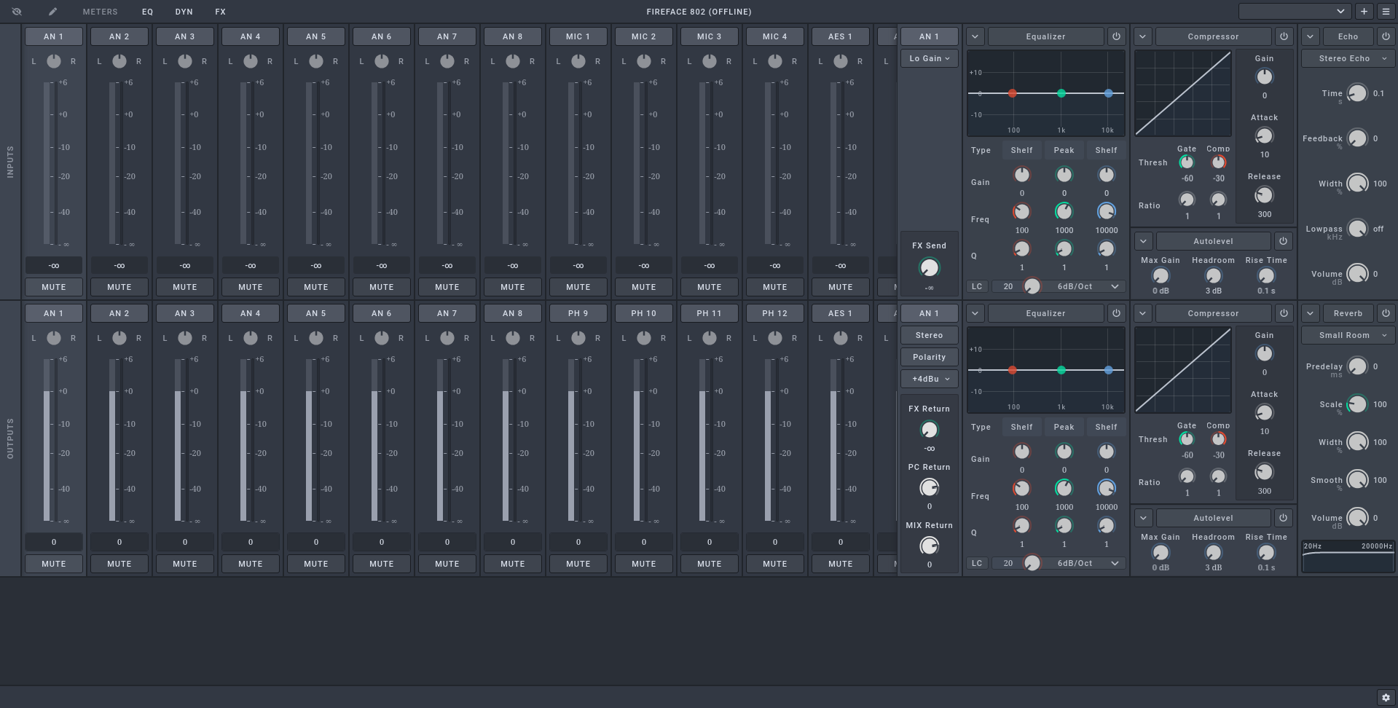Click the plus icon to add preset
Image resolution: width=1398 pixels, height=708 pixels.
coord(1364,12)
